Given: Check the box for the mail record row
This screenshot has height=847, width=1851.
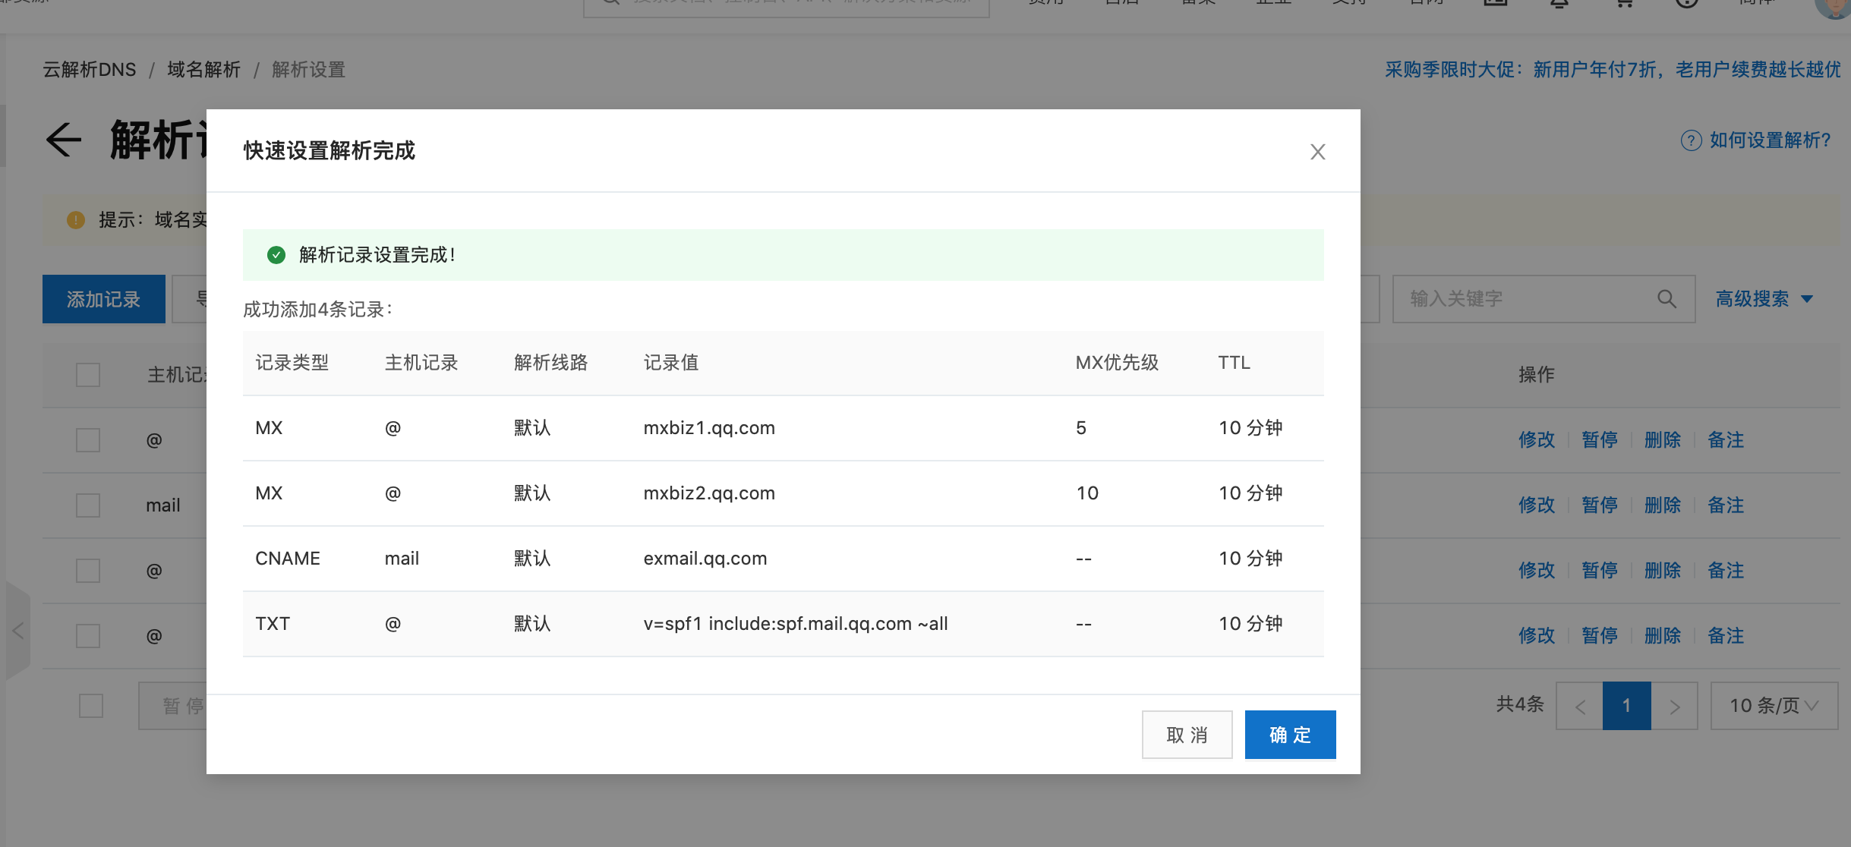Looking at the screenshot, I should (x=88, y=505).
